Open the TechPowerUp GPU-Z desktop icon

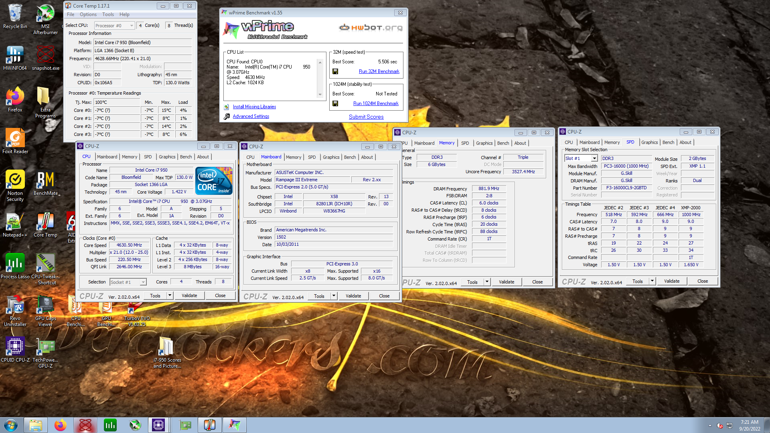tap(45, 352)
